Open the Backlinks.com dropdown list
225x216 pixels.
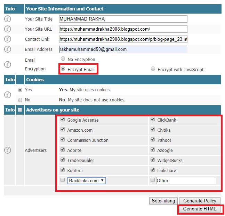point(87,181)
